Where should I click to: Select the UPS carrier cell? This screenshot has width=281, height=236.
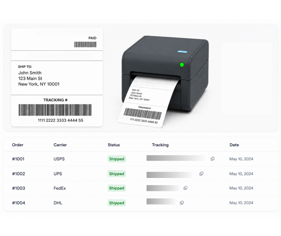coord(58,174)
